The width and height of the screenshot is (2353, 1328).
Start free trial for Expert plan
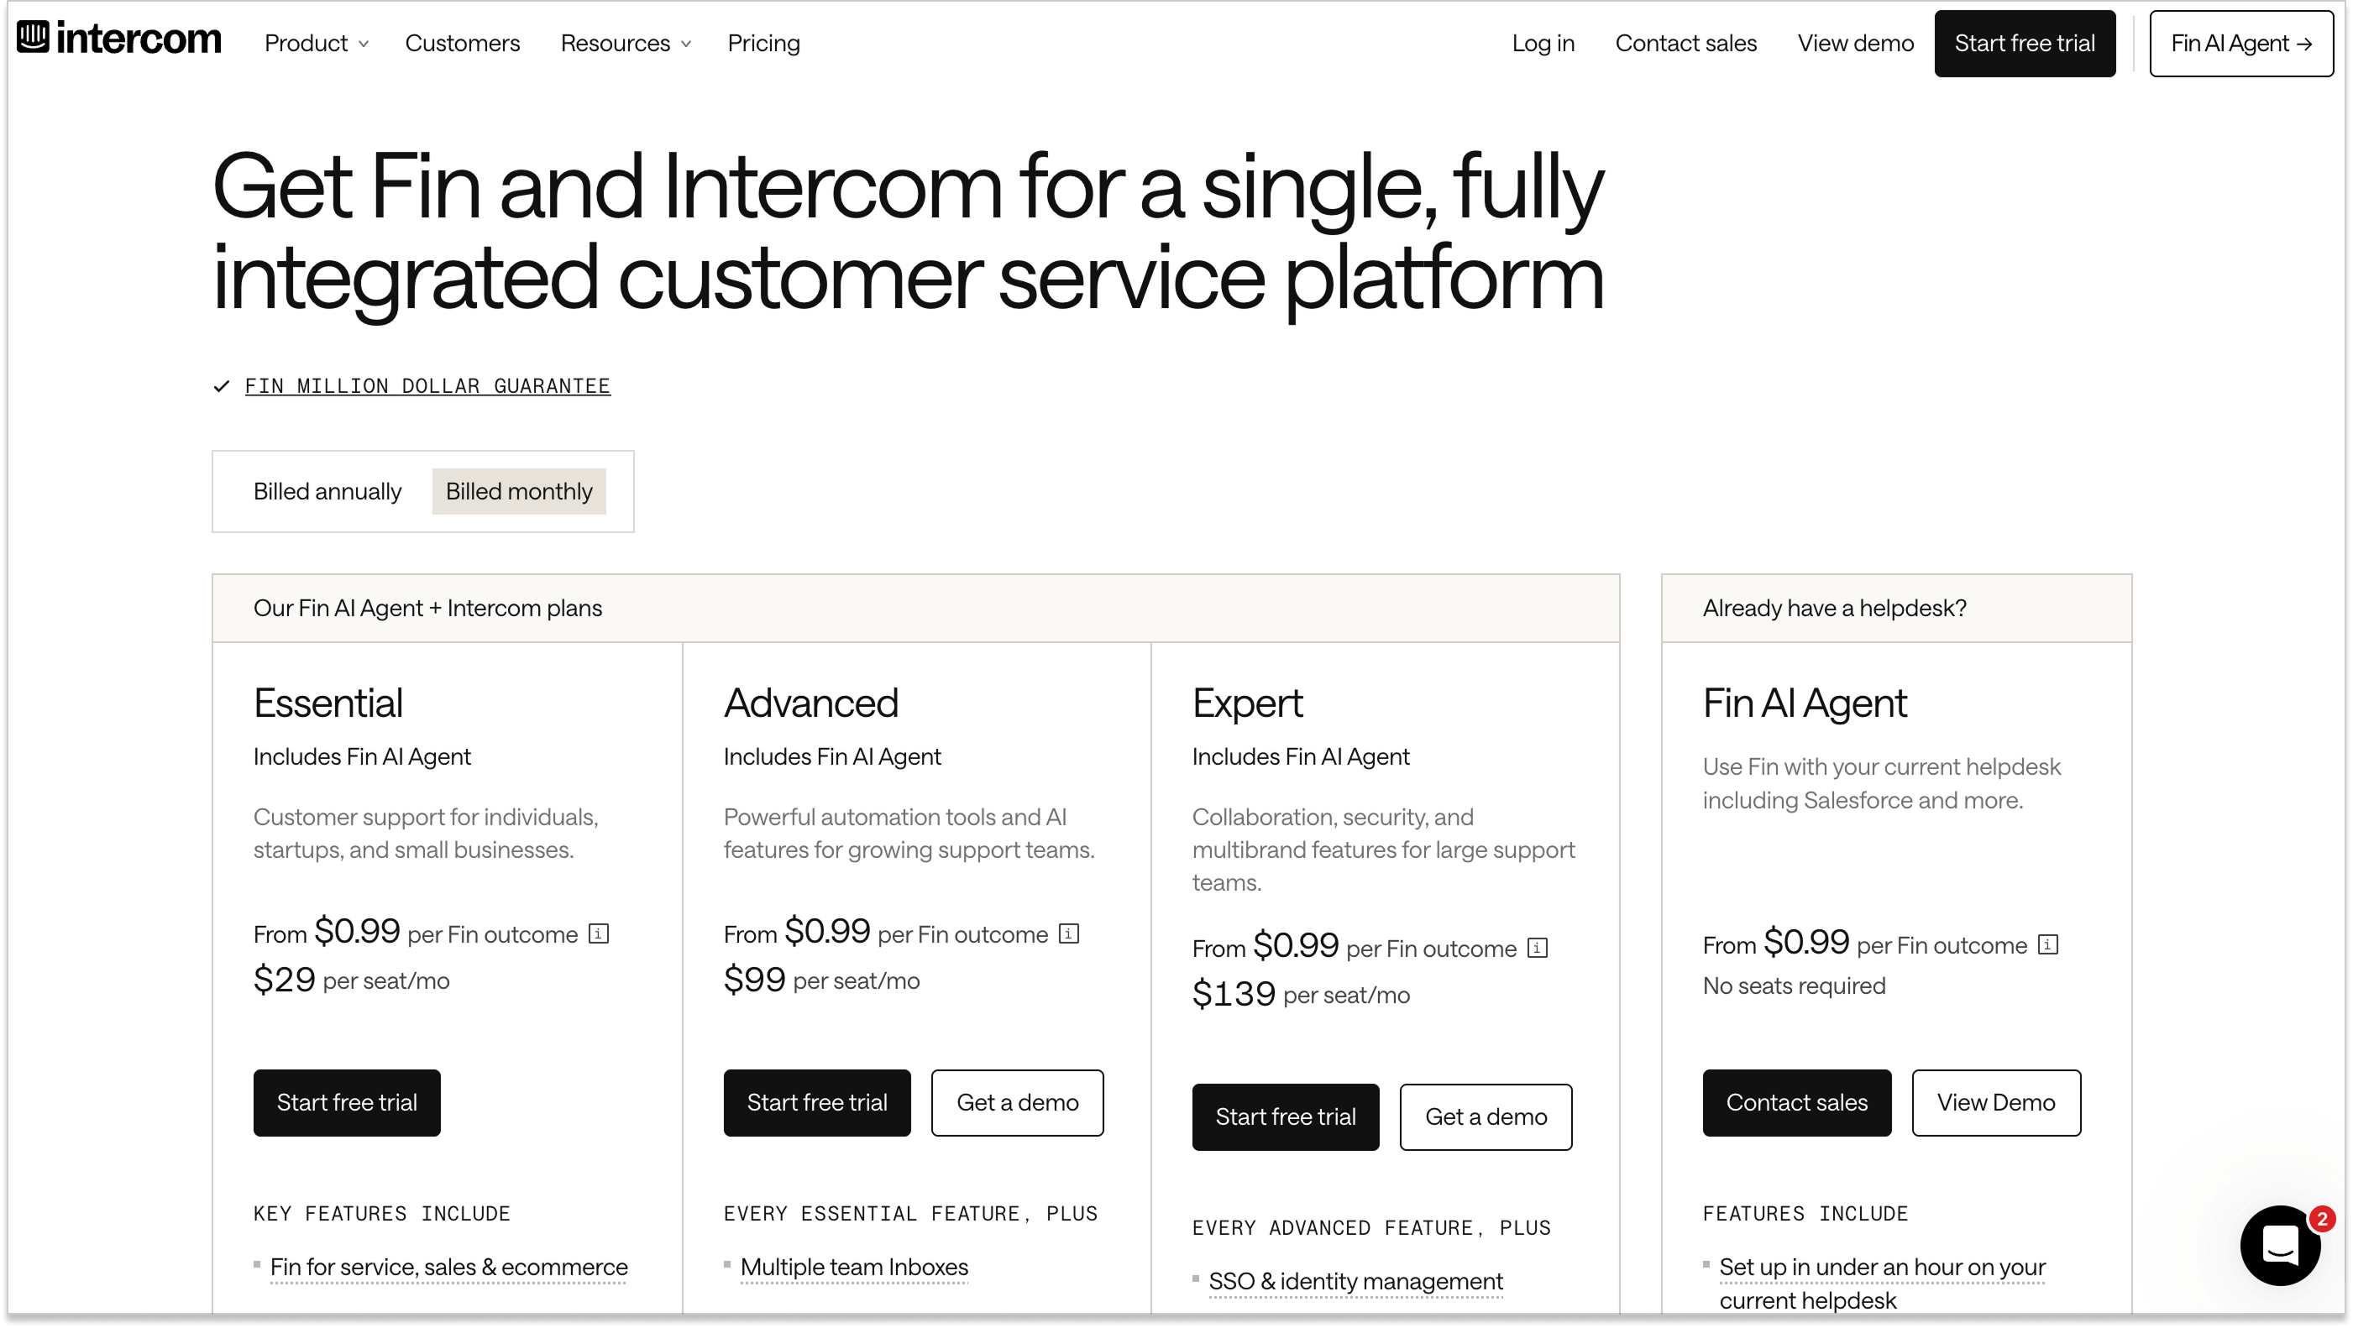coord(1285,1117)
